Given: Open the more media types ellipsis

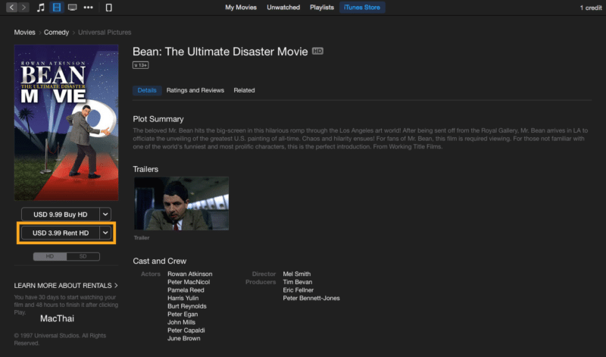Looking at the screenshot, I should click(88, 8).
